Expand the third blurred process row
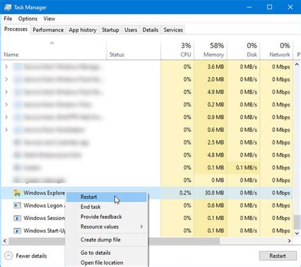Screen dimensions: 301x267 coord(6,92)
